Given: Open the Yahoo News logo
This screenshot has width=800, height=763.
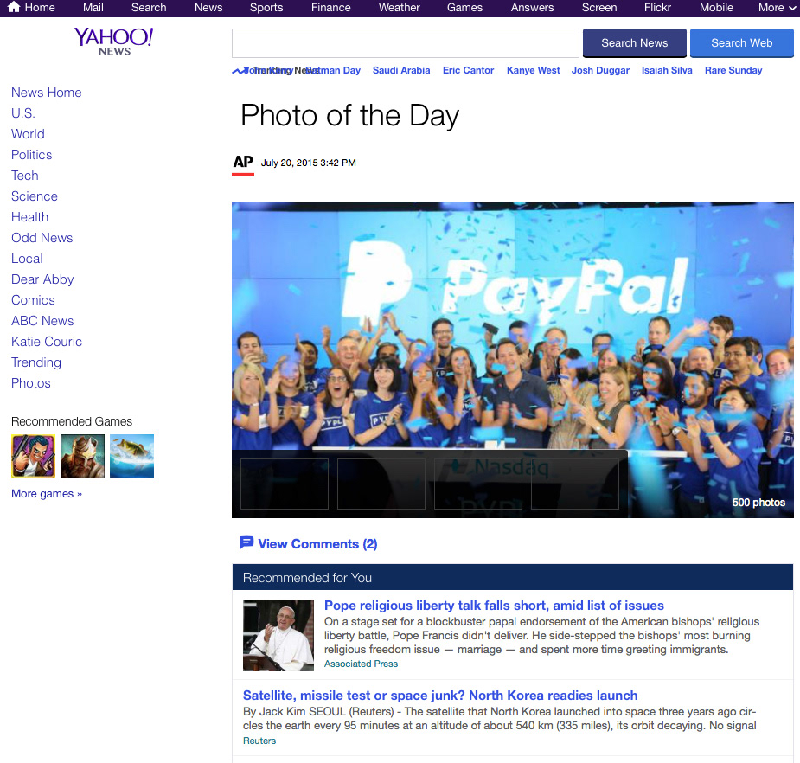Looking at the screenshot, I should [x=114, y=42].
